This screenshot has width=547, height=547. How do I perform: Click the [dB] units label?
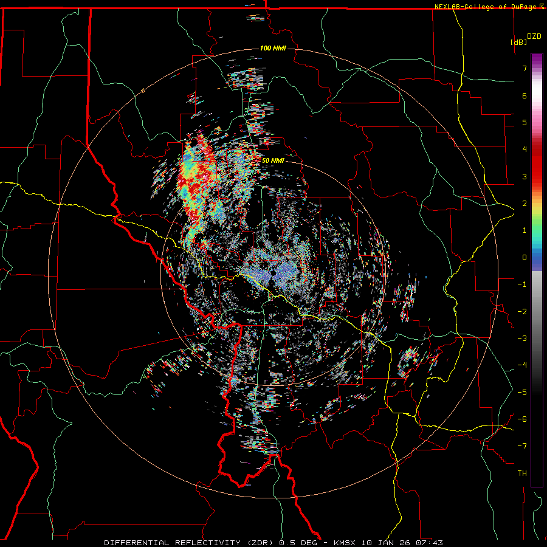pos(518,42)
